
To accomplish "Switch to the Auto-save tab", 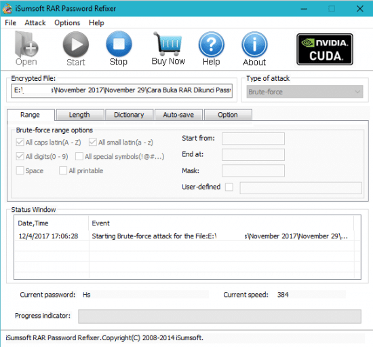I will pyautogui.click(x=178, y=115).
